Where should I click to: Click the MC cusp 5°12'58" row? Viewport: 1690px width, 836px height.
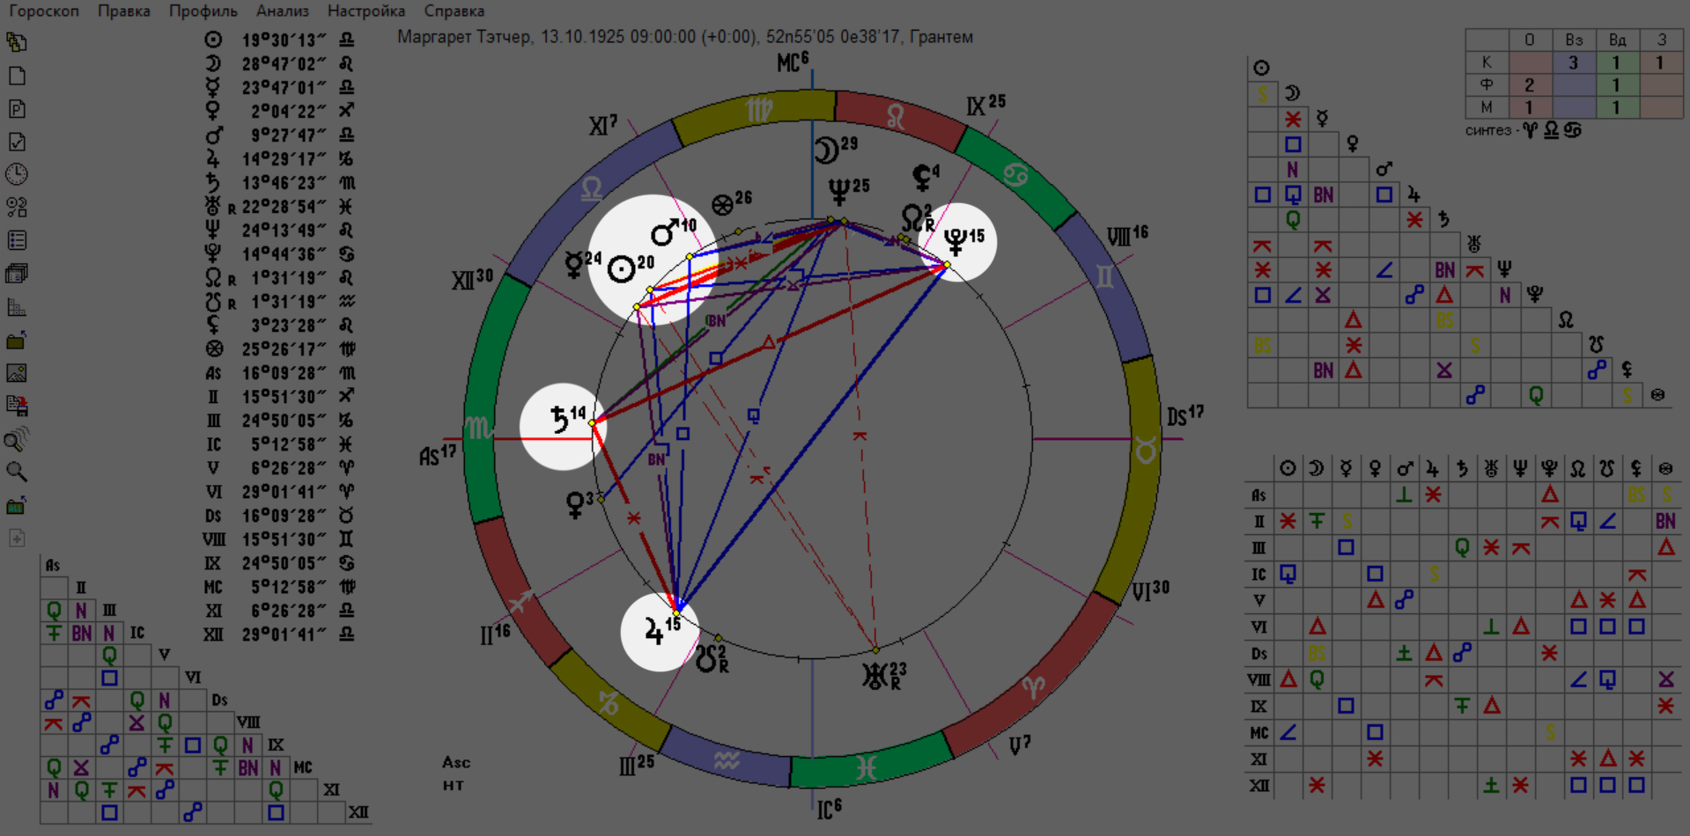pos(279,586)
